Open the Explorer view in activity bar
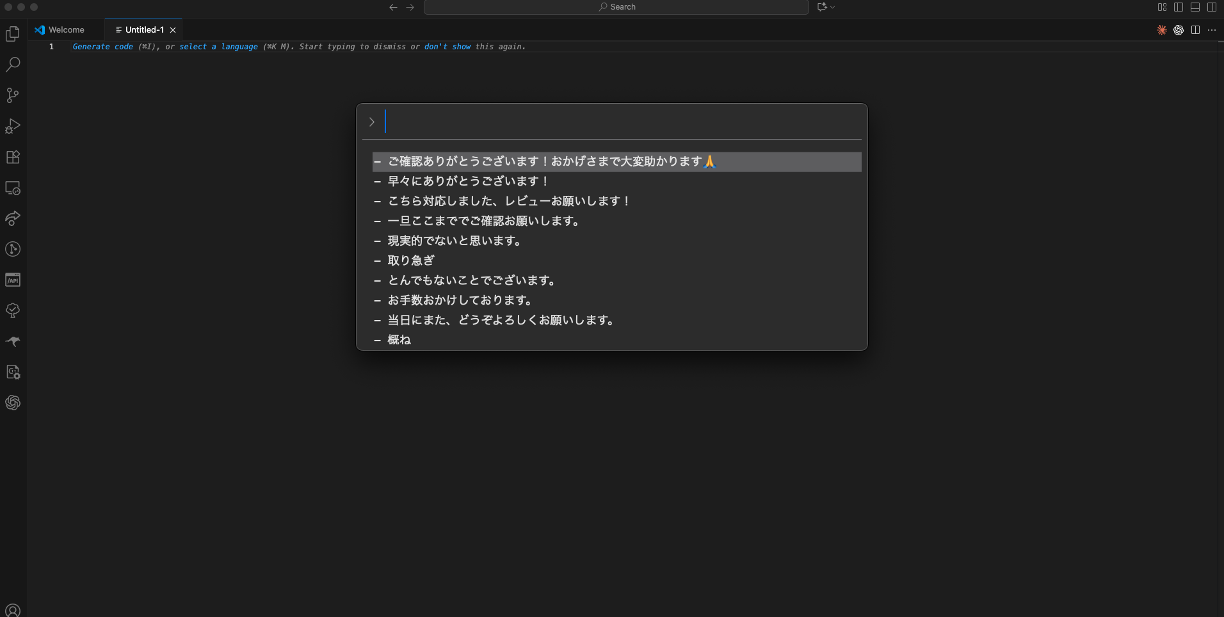1224x617 pixels. 13,34
